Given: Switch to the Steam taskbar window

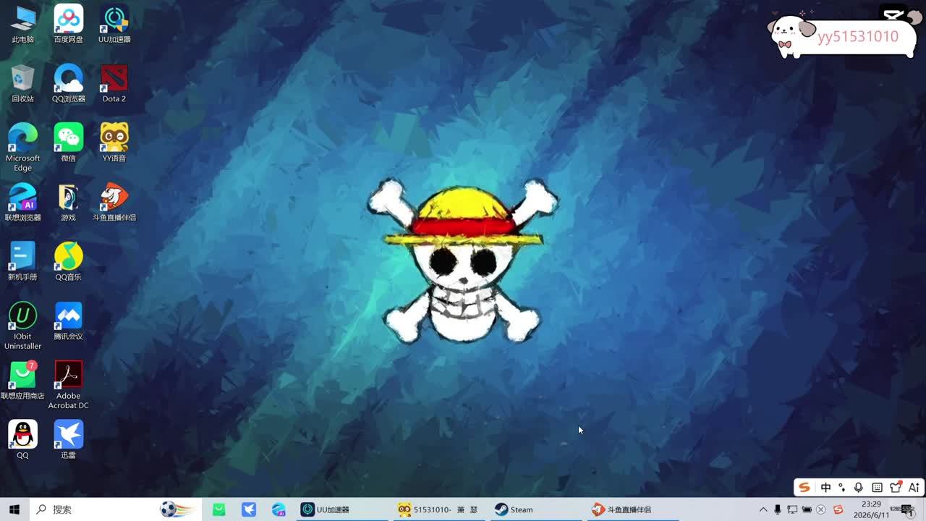Looking at the screenshot, I should [535, 509].
